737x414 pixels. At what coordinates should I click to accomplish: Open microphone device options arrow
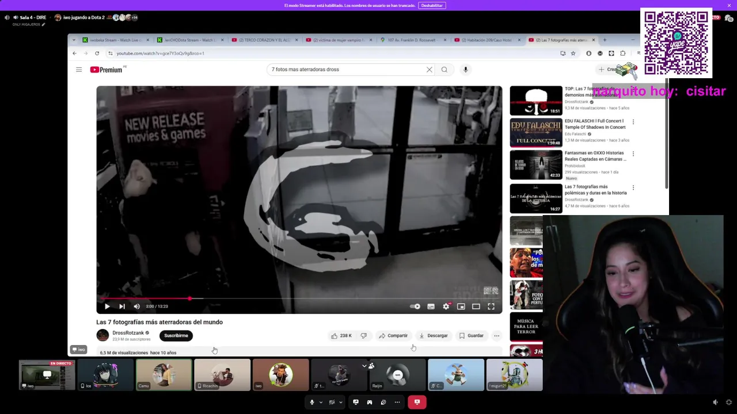pyautogui.click(x=321, y=402)
